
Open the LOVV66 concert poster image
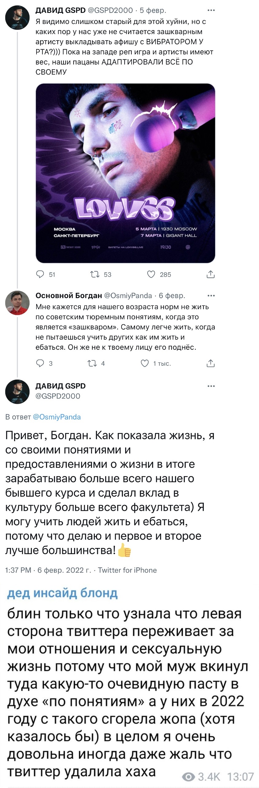point(125,173)
